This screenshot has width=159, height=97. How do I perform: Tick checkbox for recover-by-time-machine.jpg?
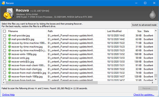5,47
